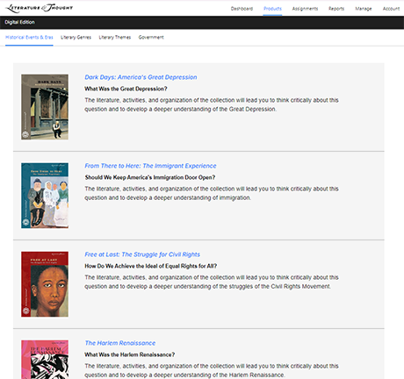Switch to Government tab
The height and width of the screenshot is (379, 404).
click(151, 38)
